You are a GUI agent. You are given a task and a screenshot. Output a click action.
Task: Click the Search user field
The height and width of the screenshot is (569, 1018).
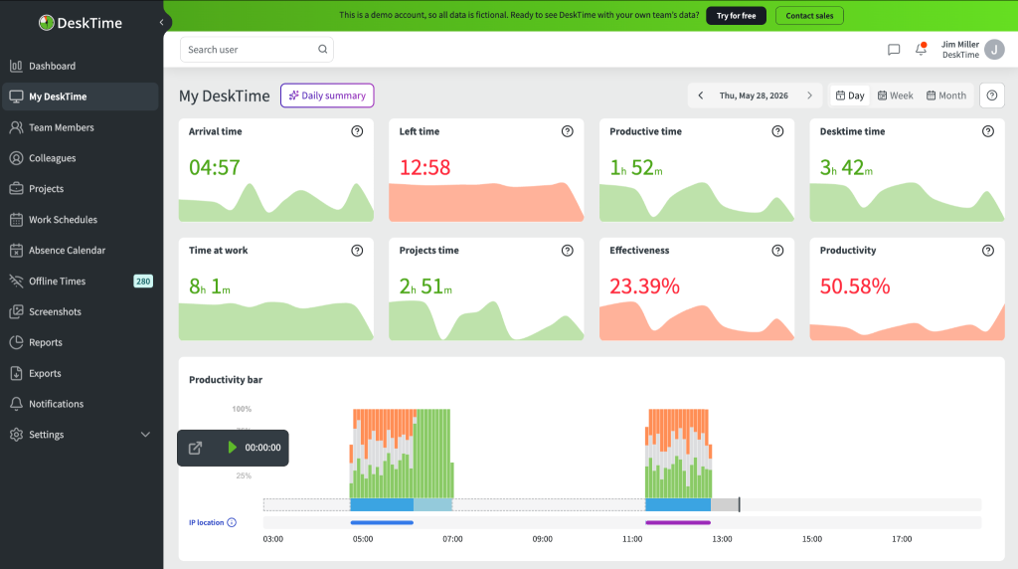coord(257,50)
